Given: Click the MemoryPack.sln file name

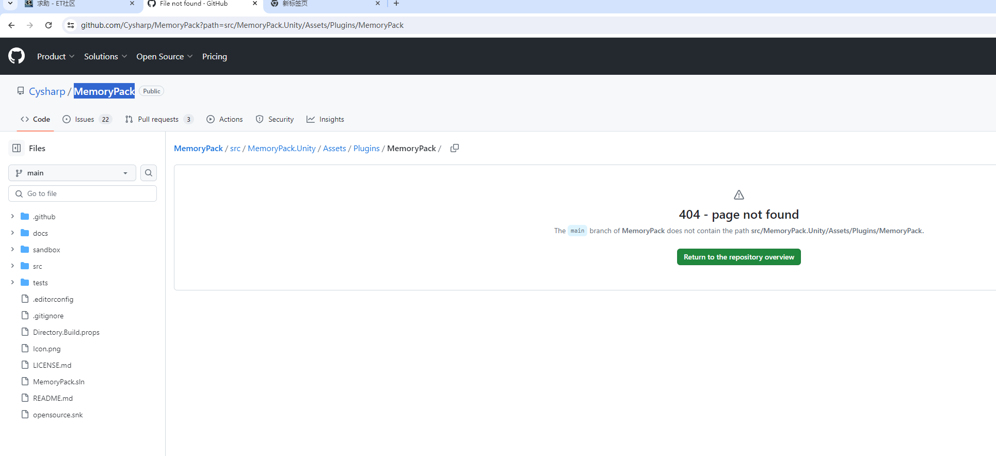Looking at the screenshot, I should 59,382.
